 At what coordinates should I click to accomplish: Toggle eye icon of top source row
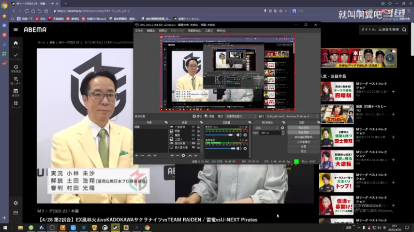(x=193, y=127)
